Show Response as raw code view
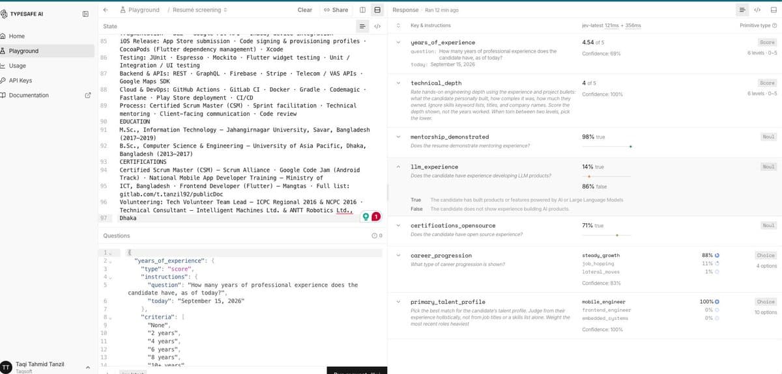Image resolution: width=782 pixels, height=374 pixels. click(758, 10)
